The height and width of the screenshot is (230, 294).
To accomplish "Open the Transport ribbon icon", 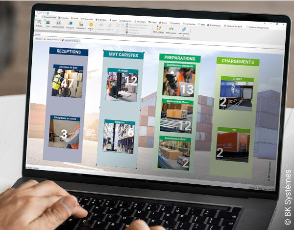I will pos(70,25).
